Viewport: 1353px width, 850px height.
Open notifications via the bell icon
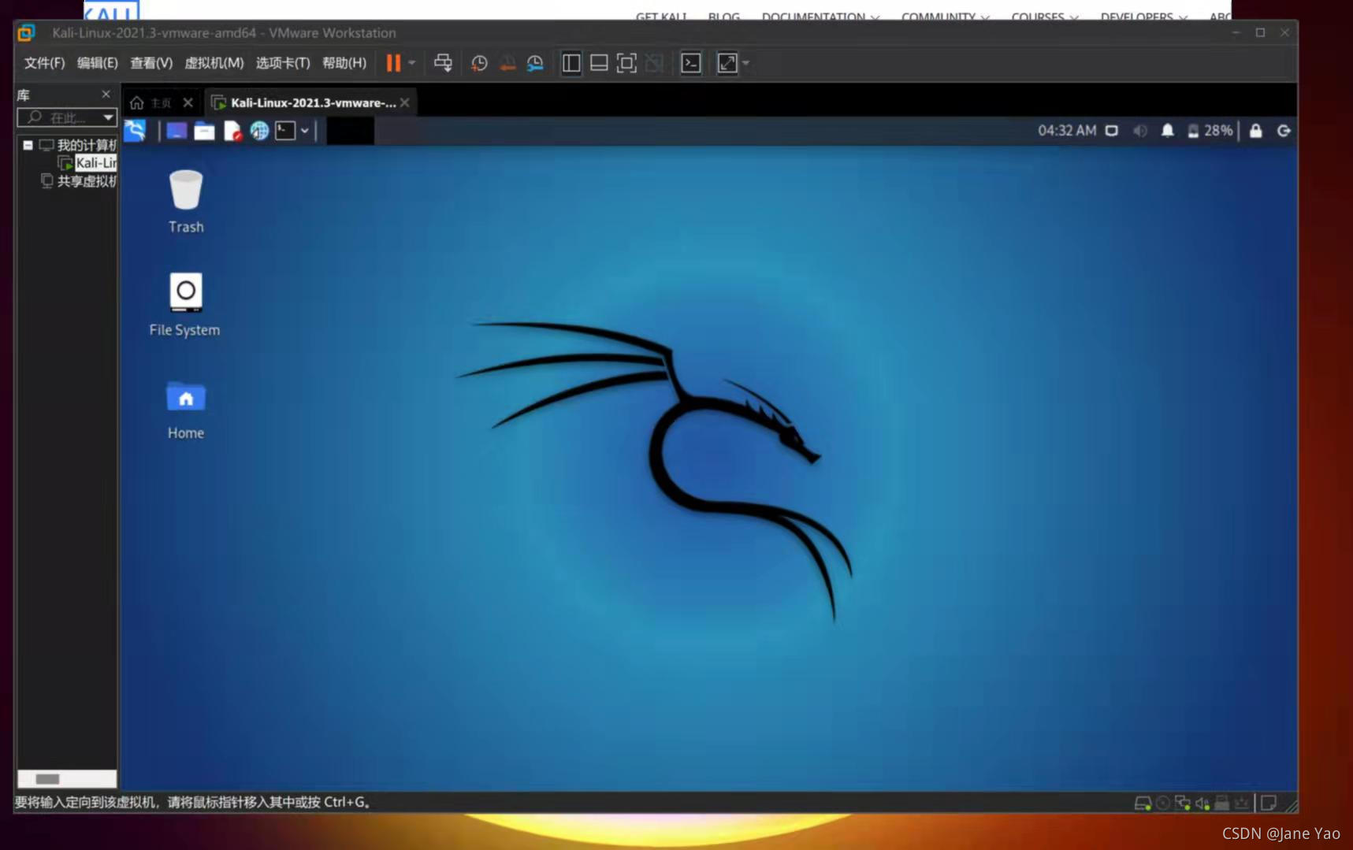coord(1167,131)
